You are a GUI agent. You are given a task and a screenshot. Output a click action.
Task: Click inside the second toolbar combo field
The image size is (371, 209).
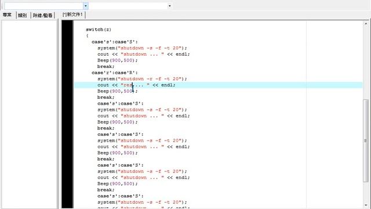pyautogui.click(x=128, y=6)
